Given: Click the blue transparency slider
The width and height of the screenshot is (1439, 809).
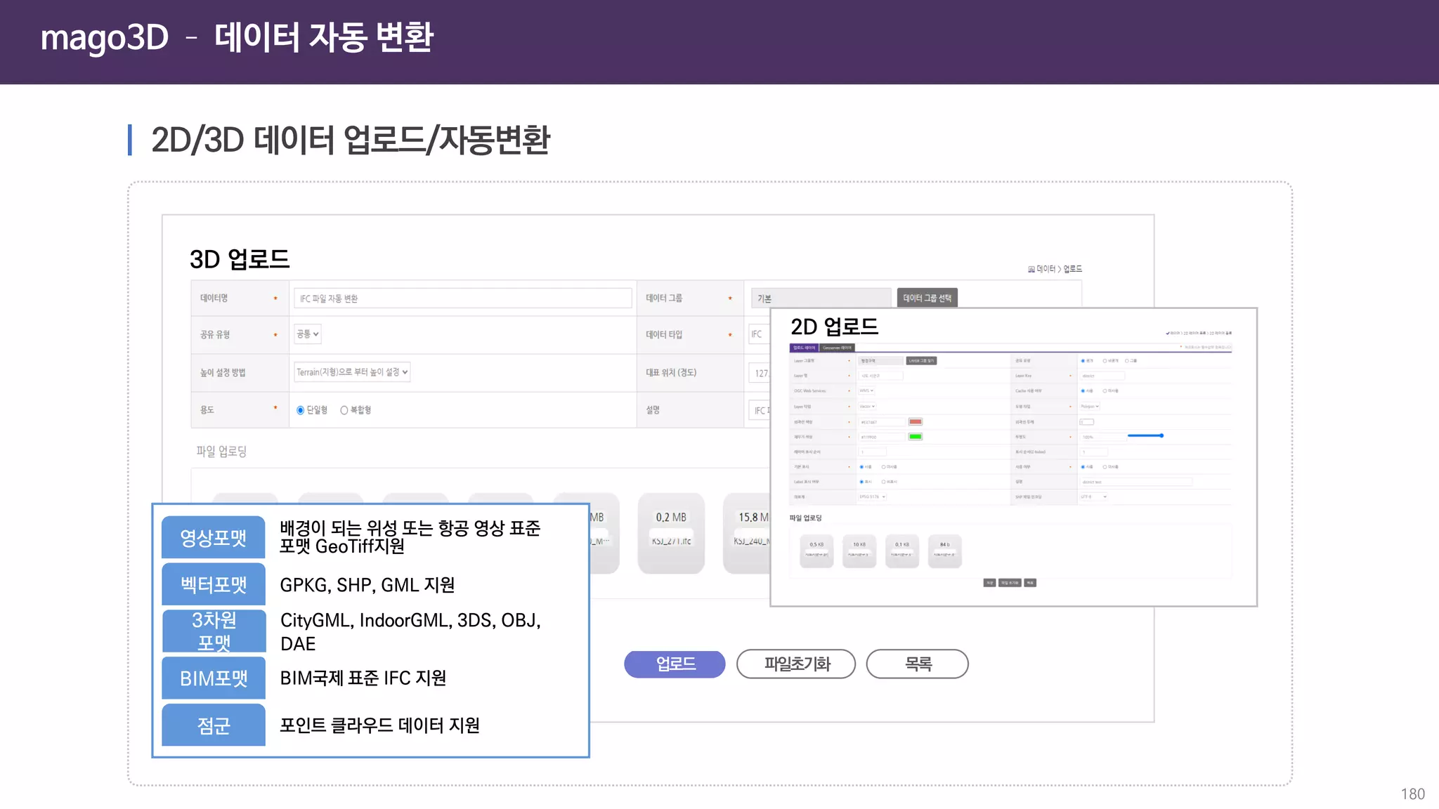Looking at the screenshot, I should tap(1145, 435).
